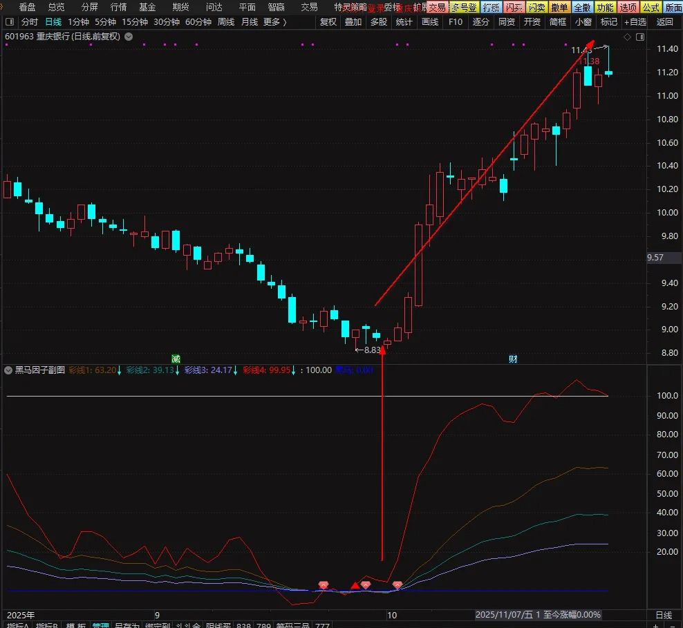Click the diamond icon in chart title bar
This screenshot has width=683, height=628.
(x=627, y=37)
